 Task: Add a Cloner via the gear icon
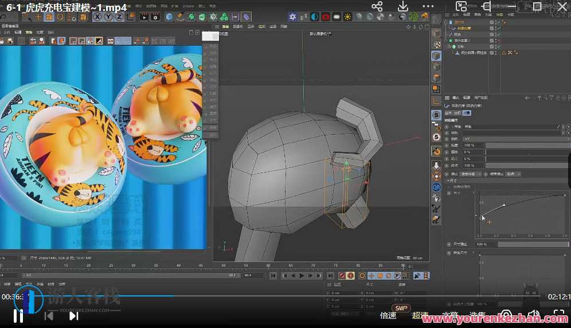[x=213, y=17]
